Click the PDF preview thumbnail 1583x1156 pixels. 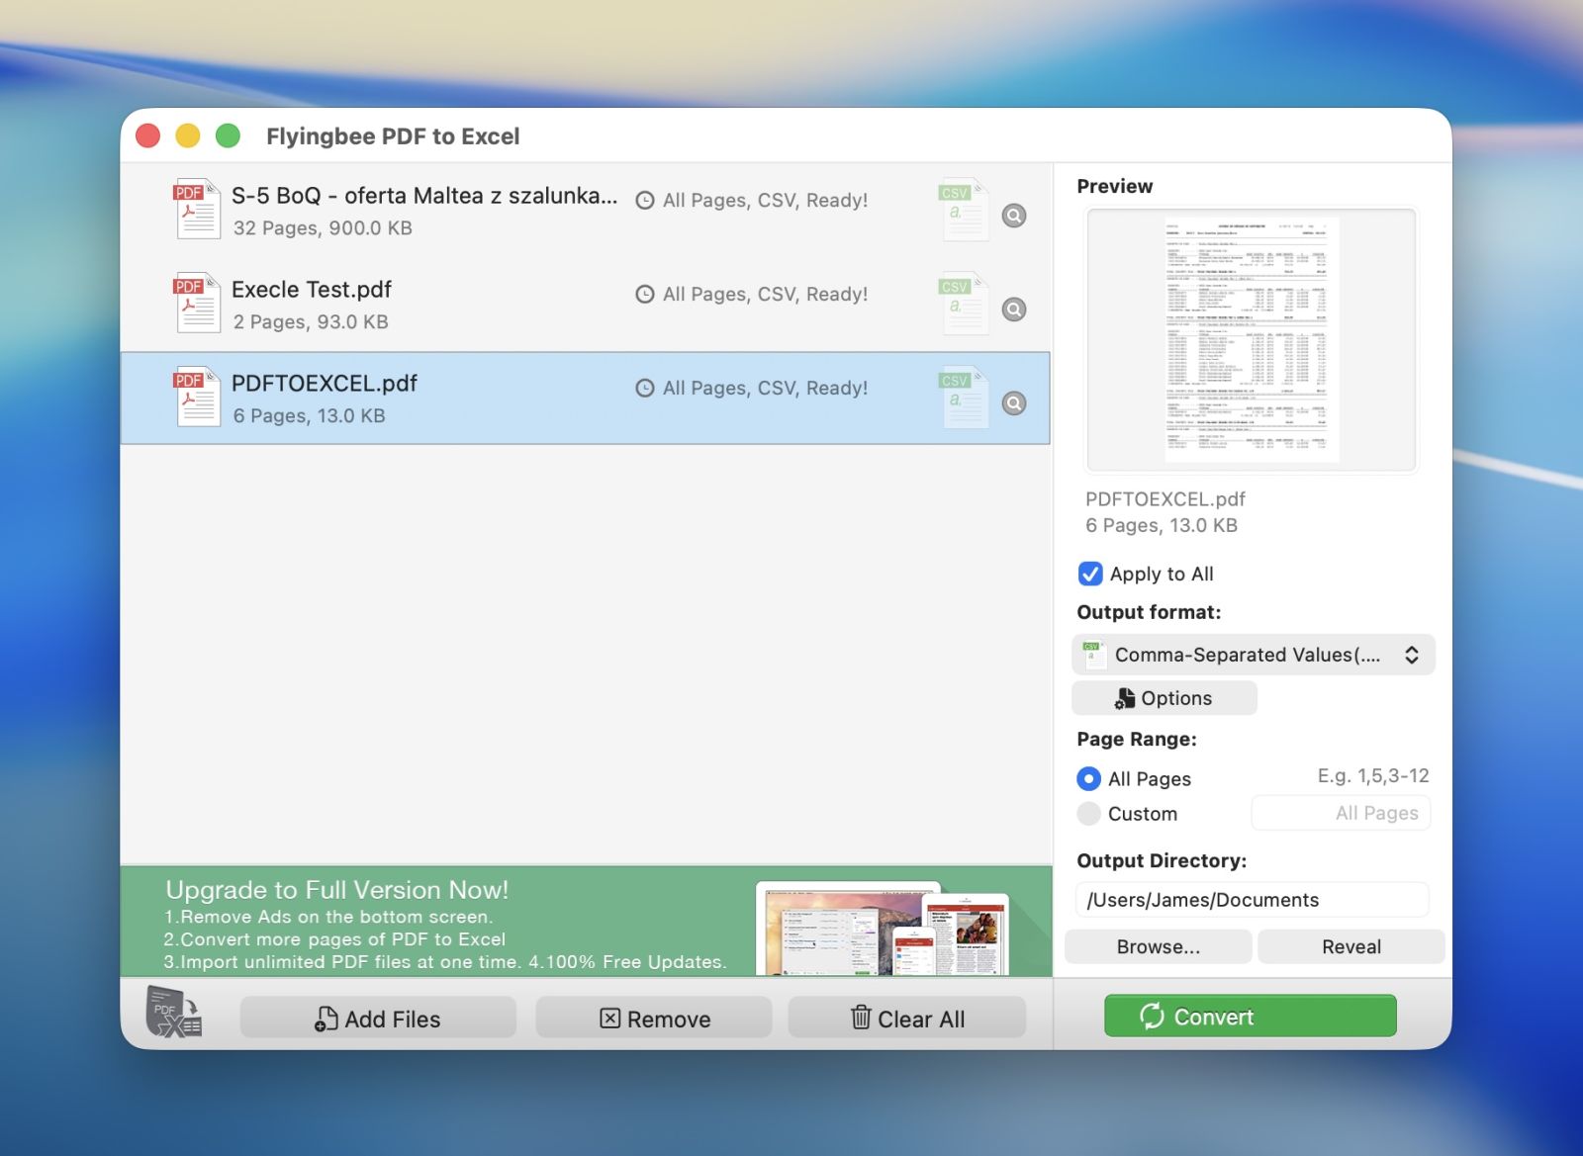[x=1252, y=340]
